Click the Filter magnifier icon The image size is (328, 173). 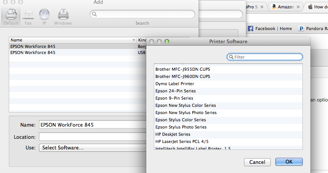point(231,57)
